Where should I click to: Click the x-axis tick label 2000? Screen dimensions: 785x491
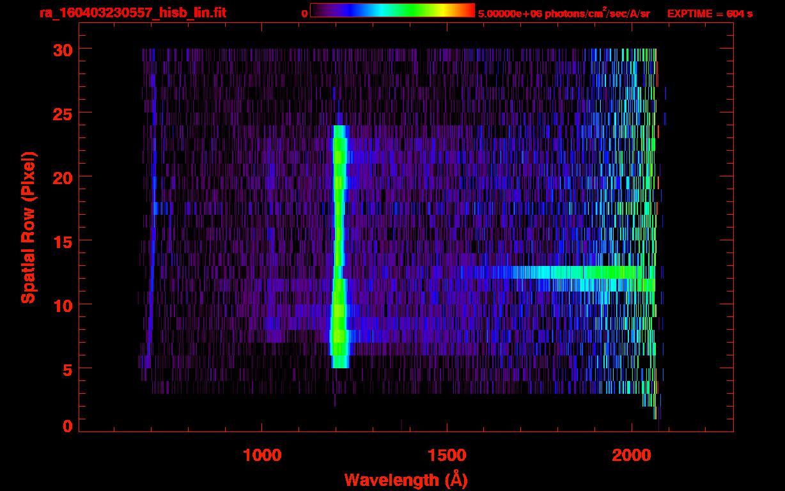pyautogui.click(x=631, y=455)
